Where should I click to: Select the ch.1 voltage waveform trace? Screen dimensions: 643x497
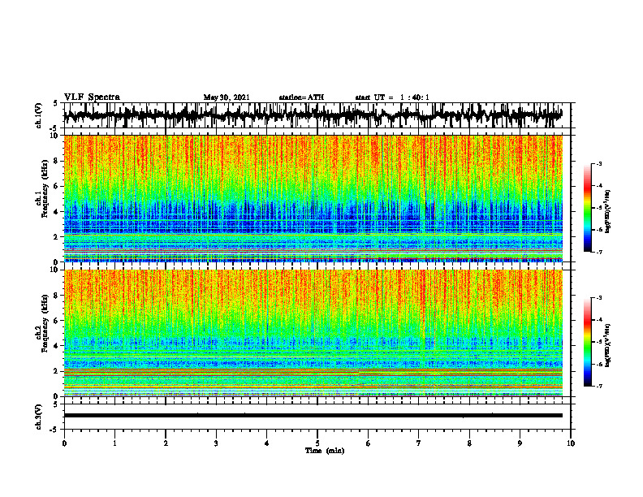(x=313, y=115)
